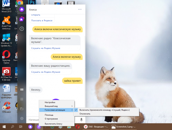The height and width of the screenshot is (130, 172).
Task: Open Windows 10 Update Assistant desktop icon
Action: click(6, 40)
